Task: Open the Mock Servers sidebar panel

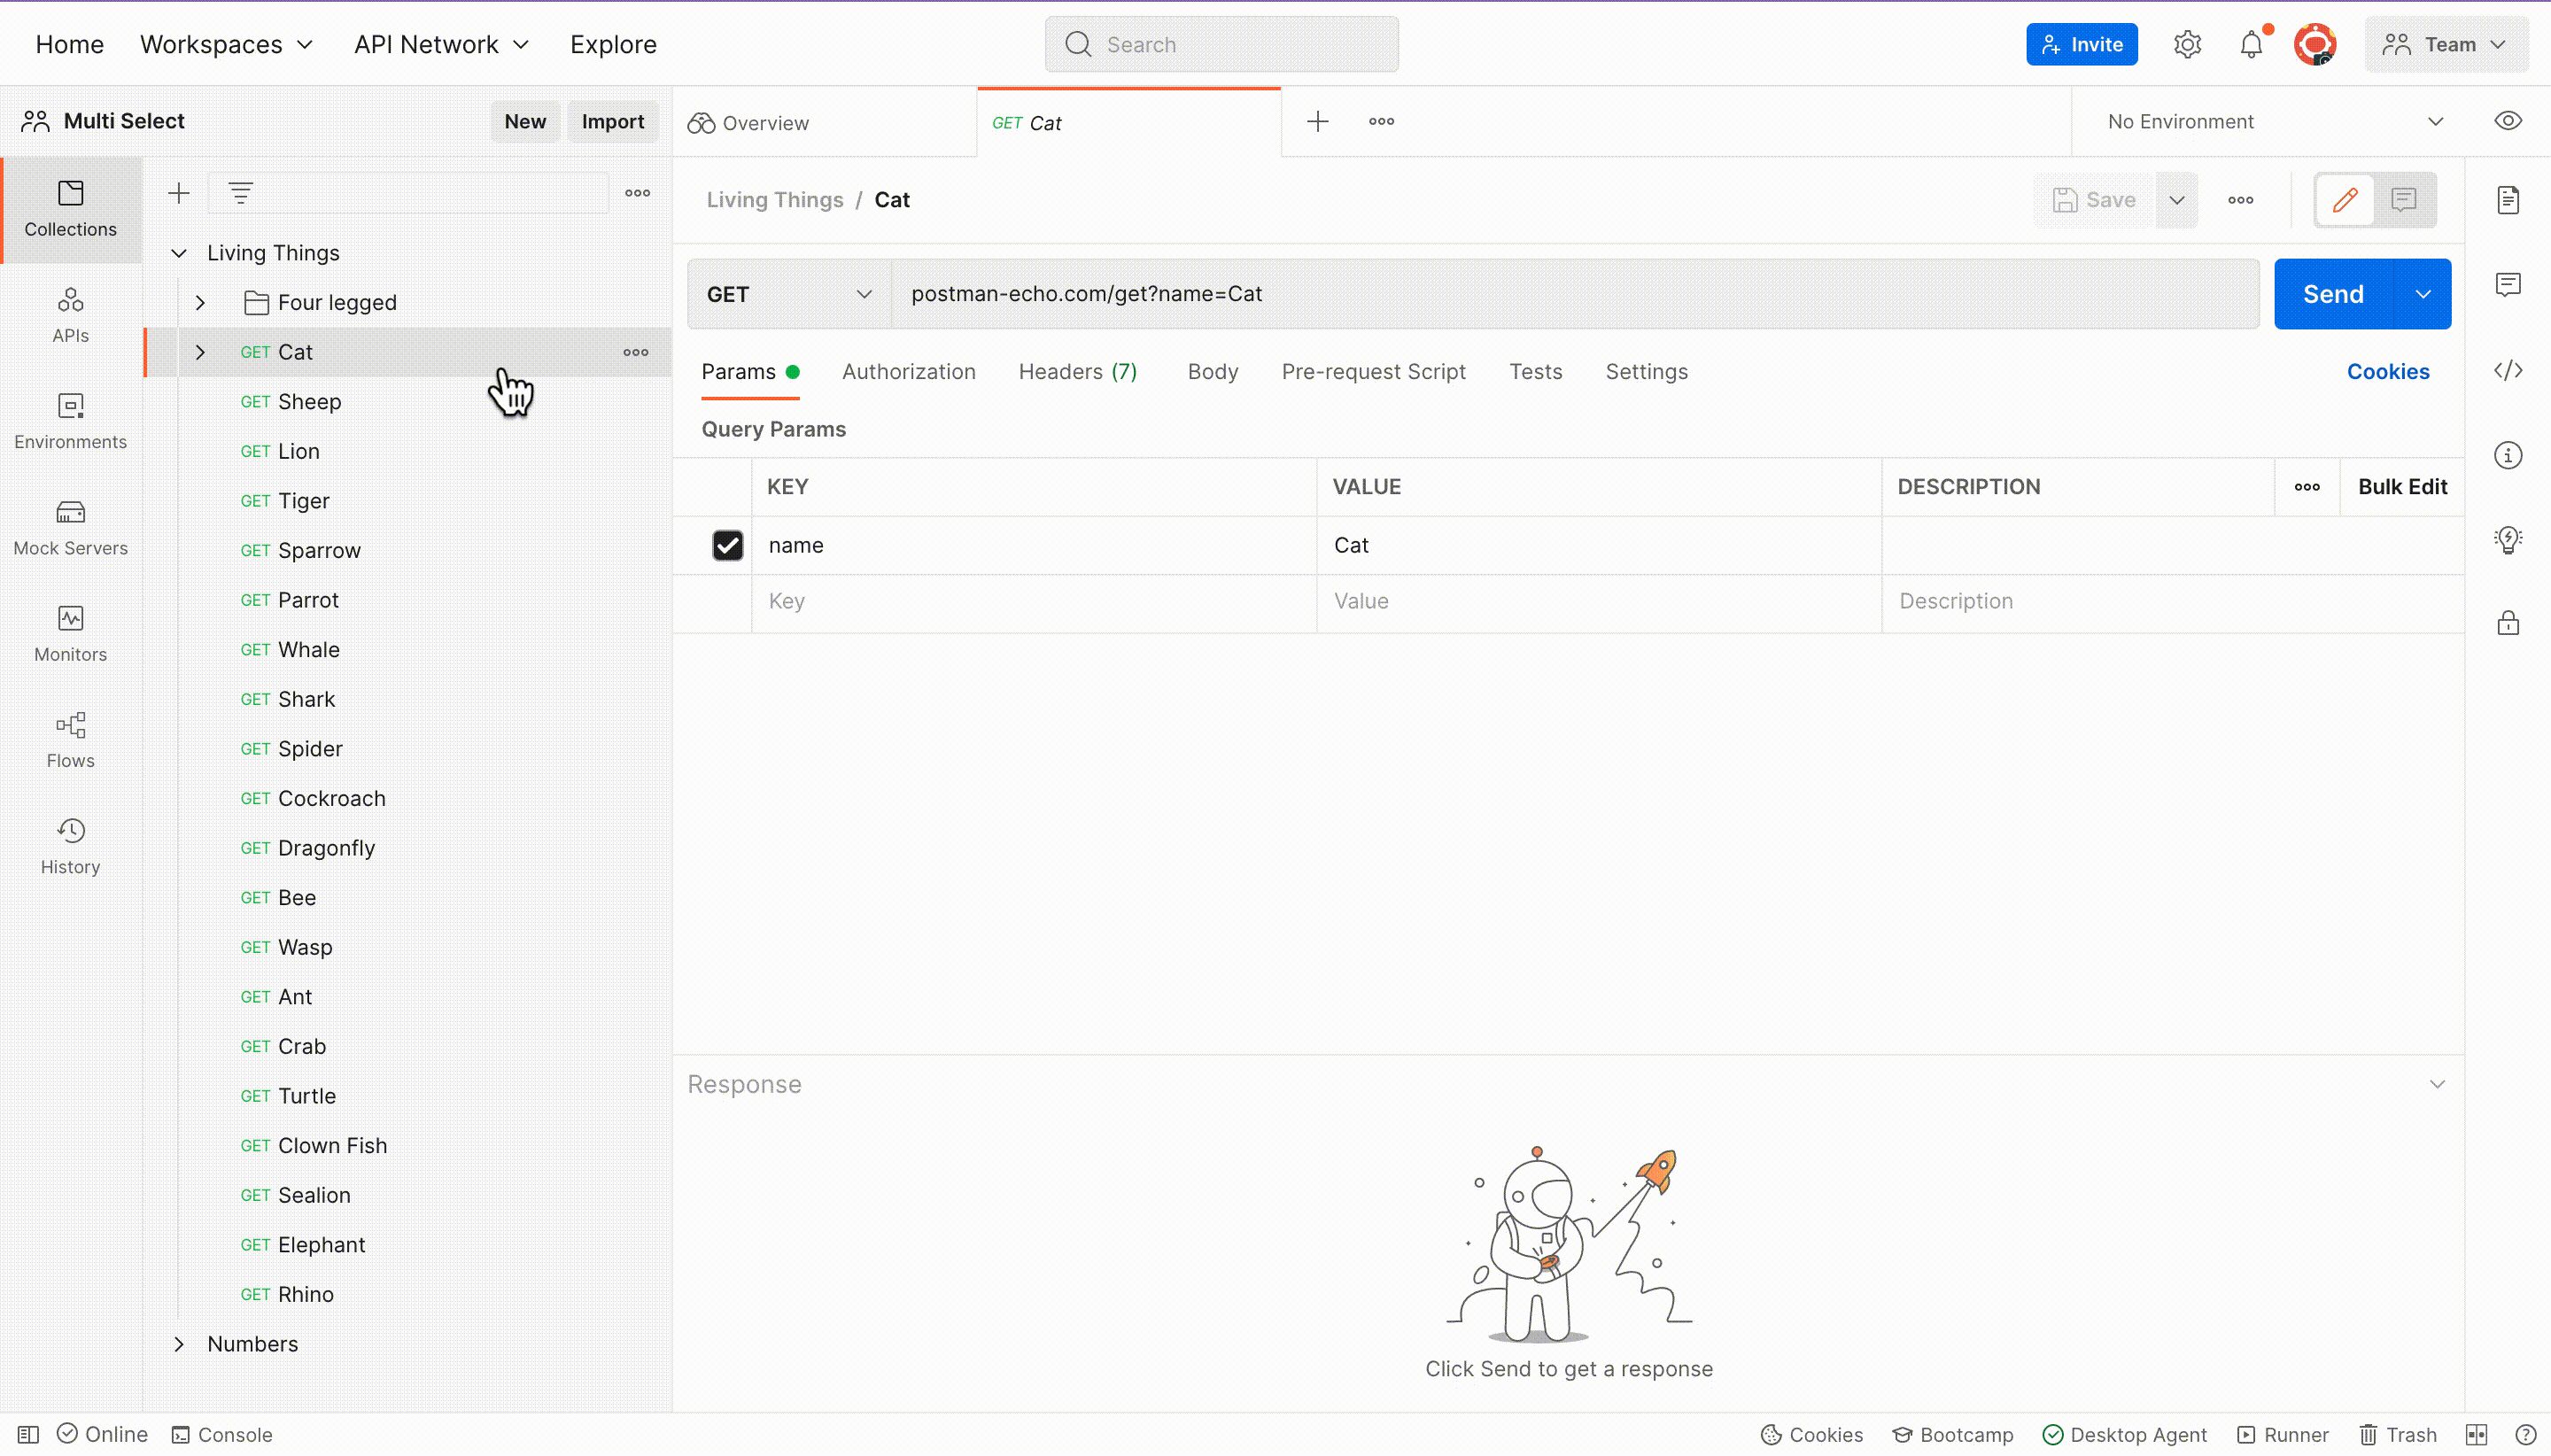Action: [70, 527]
